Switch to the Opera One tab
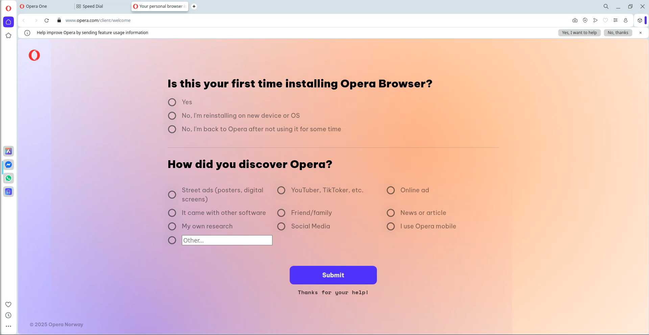 (x=46, y=6)
